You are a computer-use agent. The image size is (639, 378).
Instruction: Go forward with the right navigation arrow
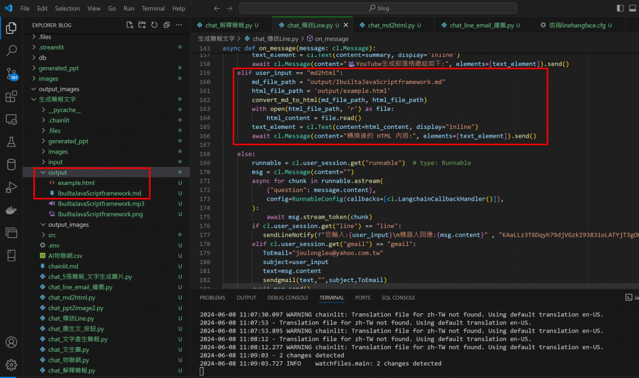230,8
